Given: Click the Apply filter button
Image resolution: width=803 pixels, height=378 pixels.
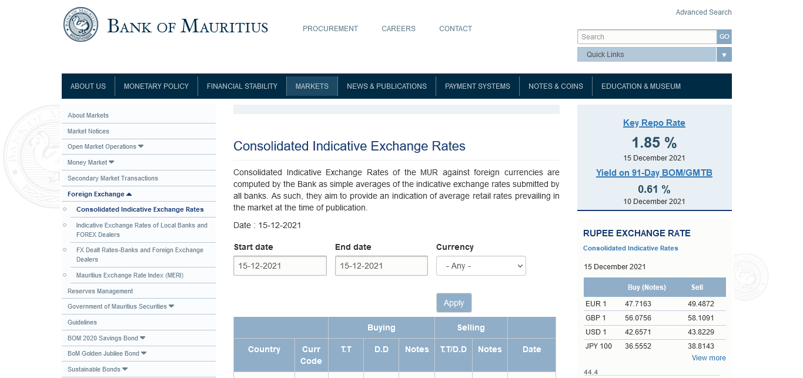Looking at the screenshot, I should (454, 303).
